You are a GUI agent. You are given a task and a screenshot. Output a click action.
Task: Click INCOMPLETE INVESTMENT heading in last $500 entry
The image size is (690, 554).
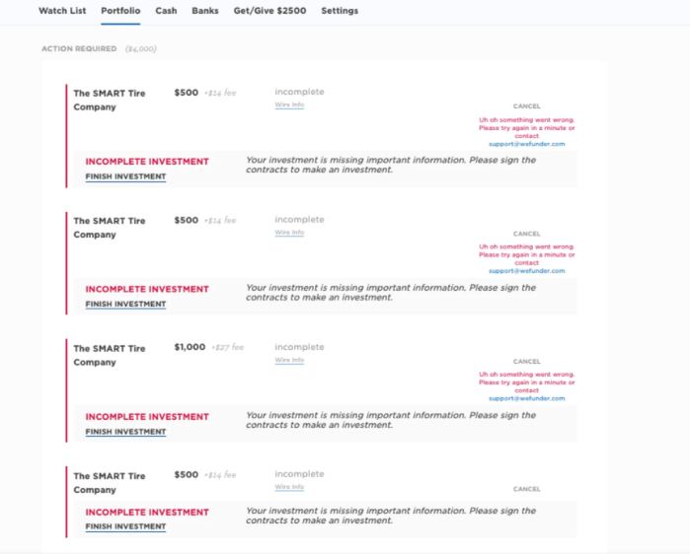coord(147,513)
